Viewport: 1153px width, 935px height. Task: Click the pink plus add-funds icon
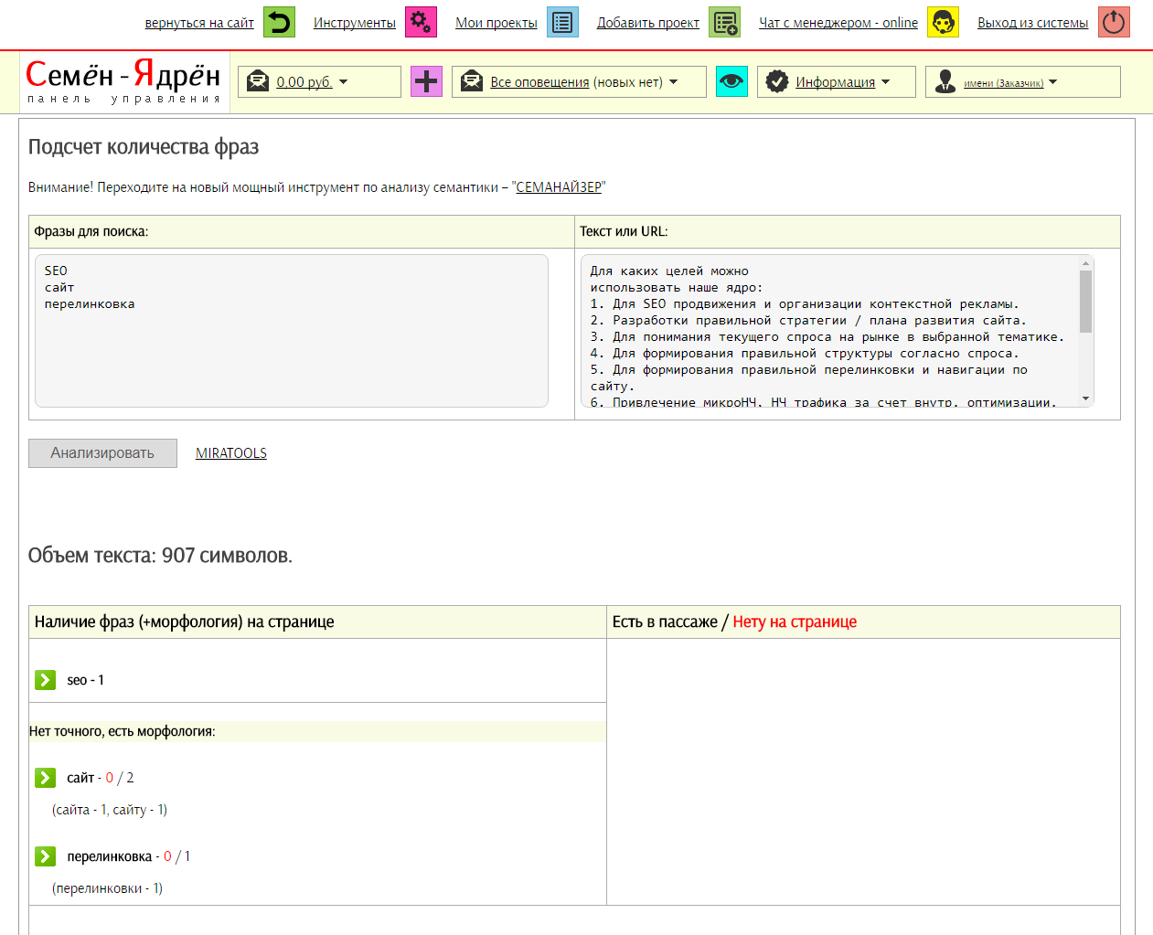tap(426, 81)
